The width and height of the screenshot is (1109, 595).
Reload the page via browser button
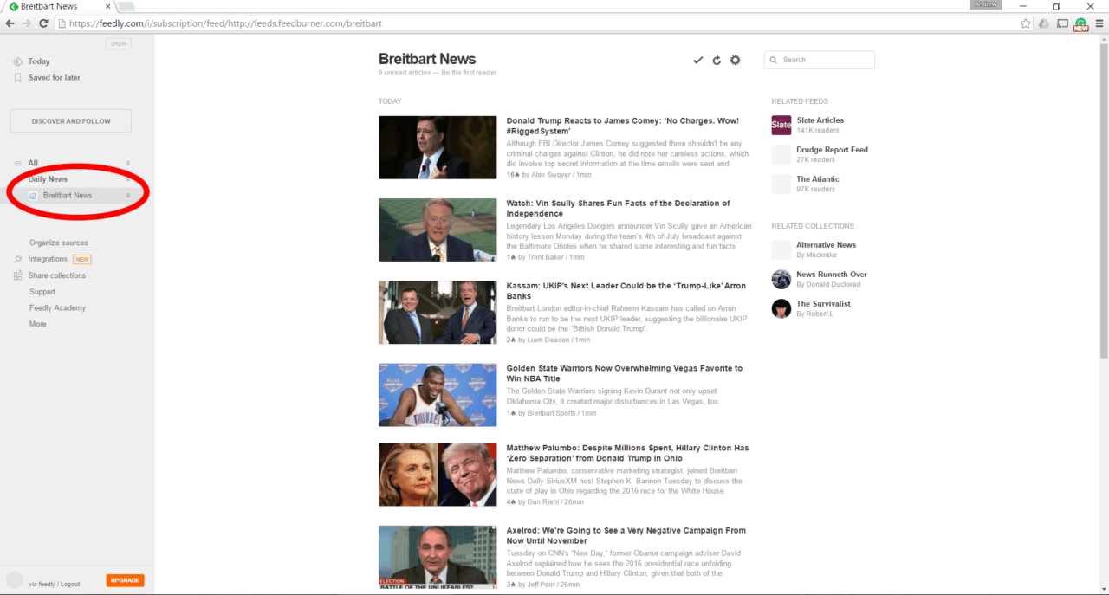coord(43,23)
